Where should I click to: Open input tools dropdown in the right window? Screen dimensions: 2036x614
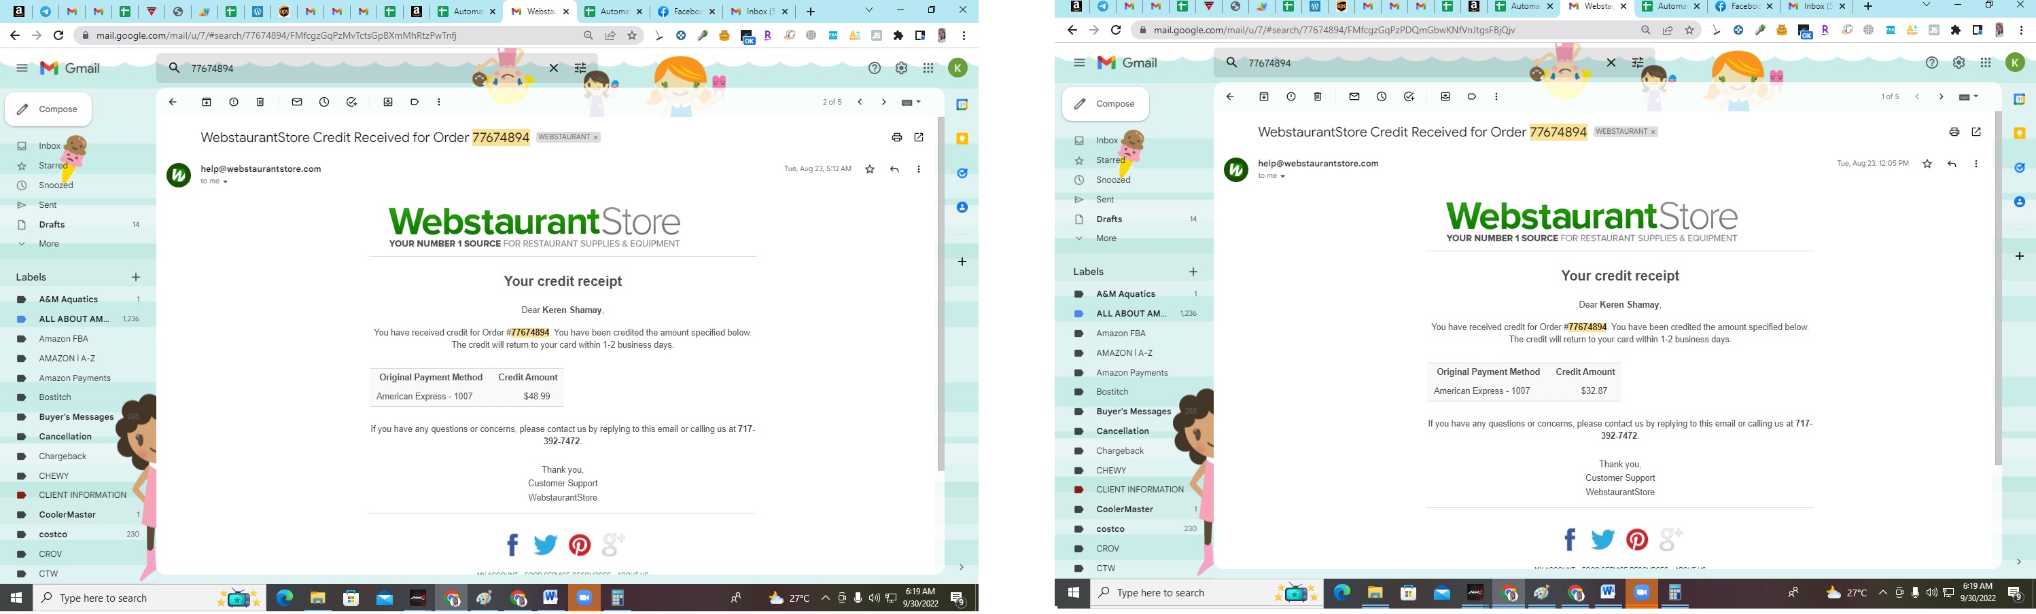(1969, 96)
